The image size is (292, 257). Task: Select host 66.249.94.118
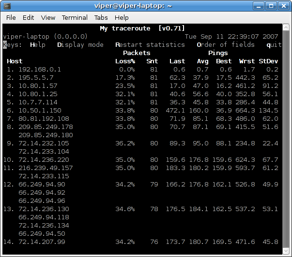tap(44, 217)
